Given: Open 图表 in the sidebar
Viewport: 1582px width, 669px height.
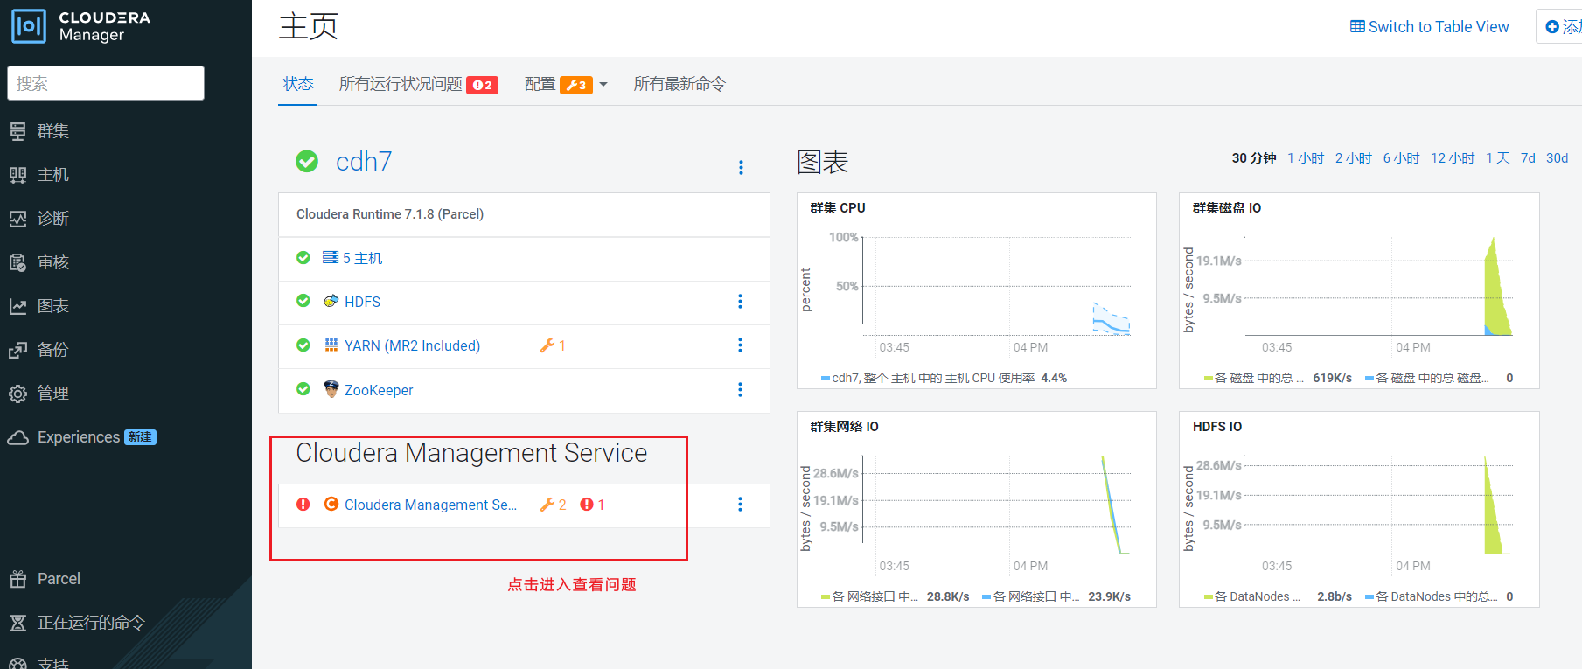Looking at the screenshot, I should 52,306.
